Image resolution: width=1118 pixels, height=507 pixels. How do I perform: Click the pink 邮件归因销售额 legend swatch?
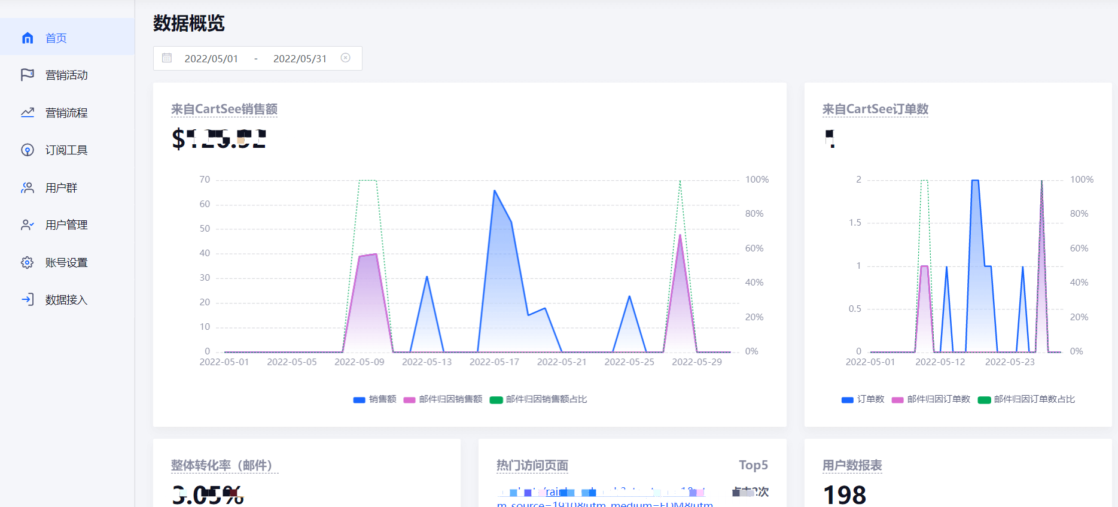pos(410,400)
